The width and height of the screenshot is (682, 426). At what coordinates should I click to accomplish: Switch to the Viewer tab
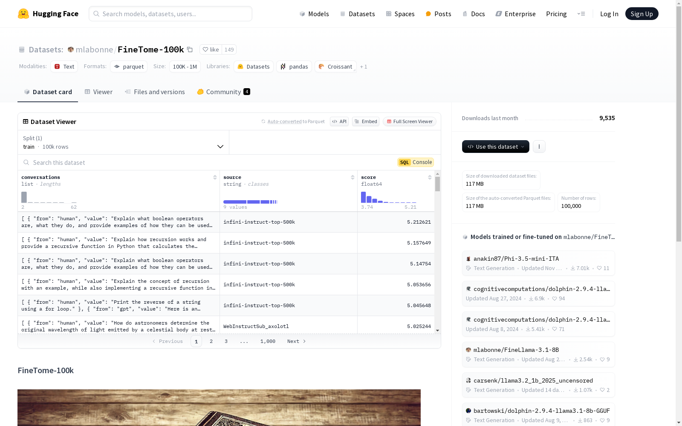point(98,92)
